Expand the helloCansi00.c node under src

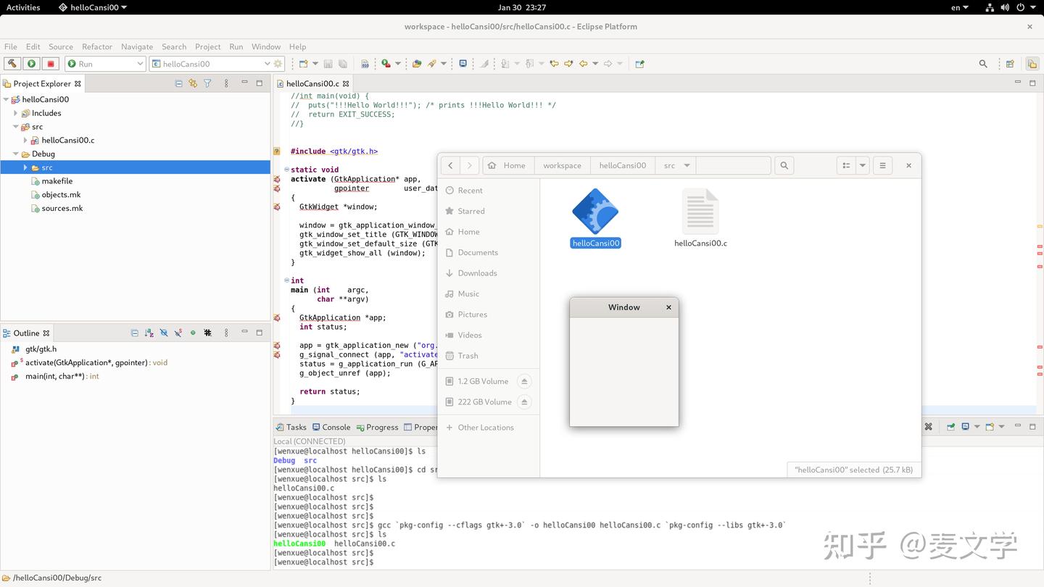(25, 141)
